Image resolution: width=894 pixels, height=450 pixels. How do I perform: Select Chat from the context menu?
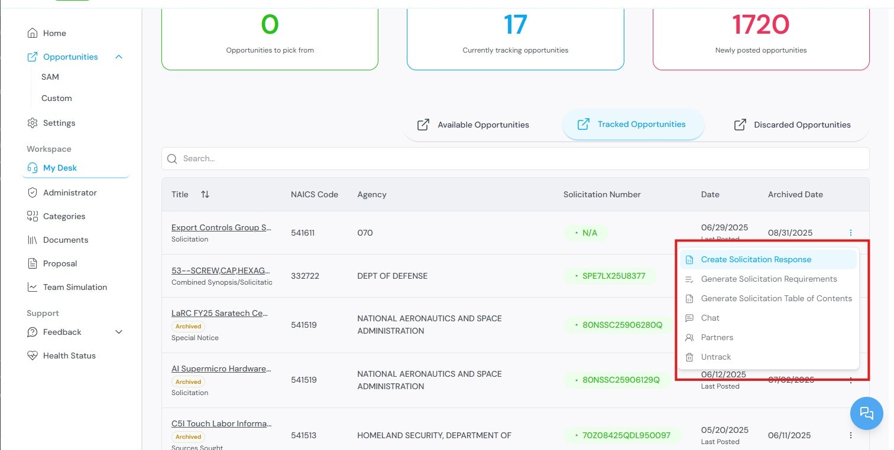(x=768, y=318)
